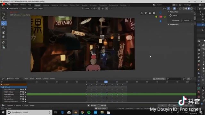The height and width of the screenshot is (115, 205).
Task: Open Orientation Default dropdown
Action: pyautogui.click(x=187, y=20)
